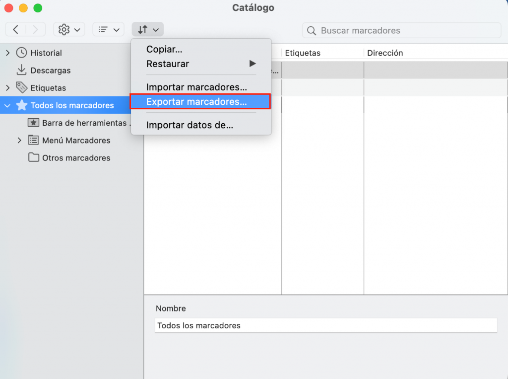Expand the Historial tree item

[x=8, y=53]
